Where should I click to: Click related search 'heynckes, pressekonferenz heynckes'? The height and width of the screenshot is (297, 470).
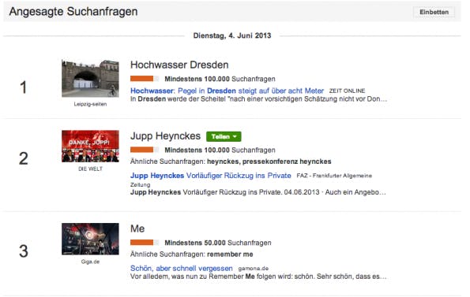[x=269, y=161]
